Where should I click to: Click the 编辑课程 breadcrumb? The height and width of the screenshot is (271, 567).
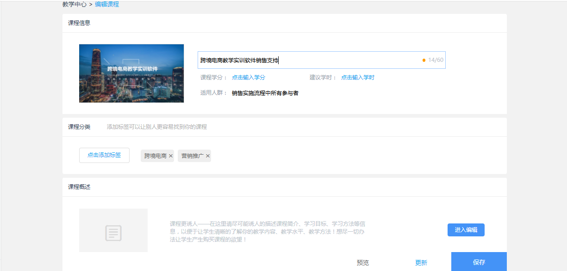[107, 4]
